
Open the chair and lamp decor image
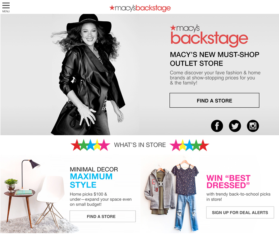(34, 195)
